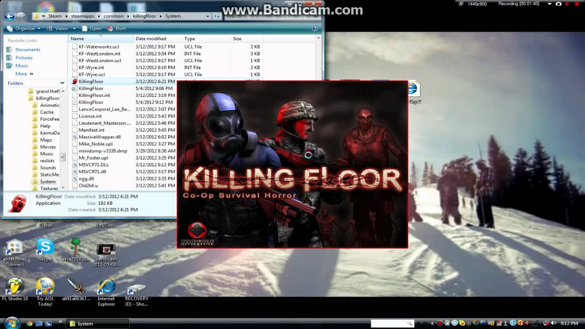585x329 pixels.
Task: Click the 9:12 PM taskbar clock
Action: click(569, 324)
